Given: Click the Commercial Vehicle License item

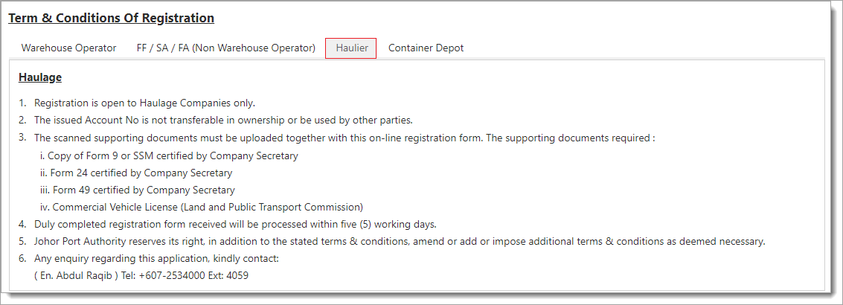Looking at the screenshot, I should (x=202, y=207).
